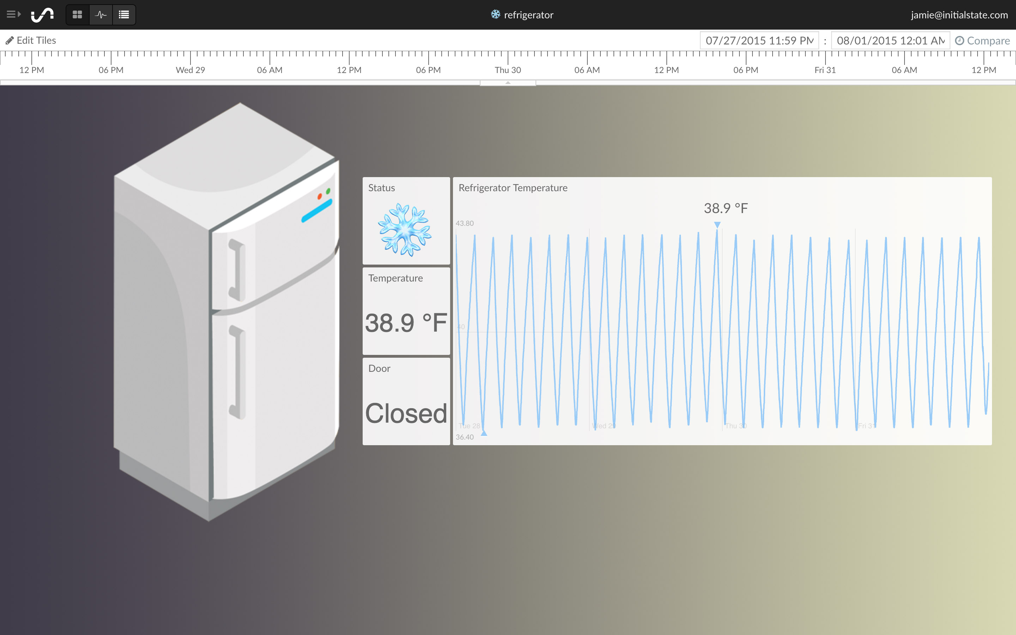Click the Compare link
Screen dimensions: 1016x635
point(988,41)
